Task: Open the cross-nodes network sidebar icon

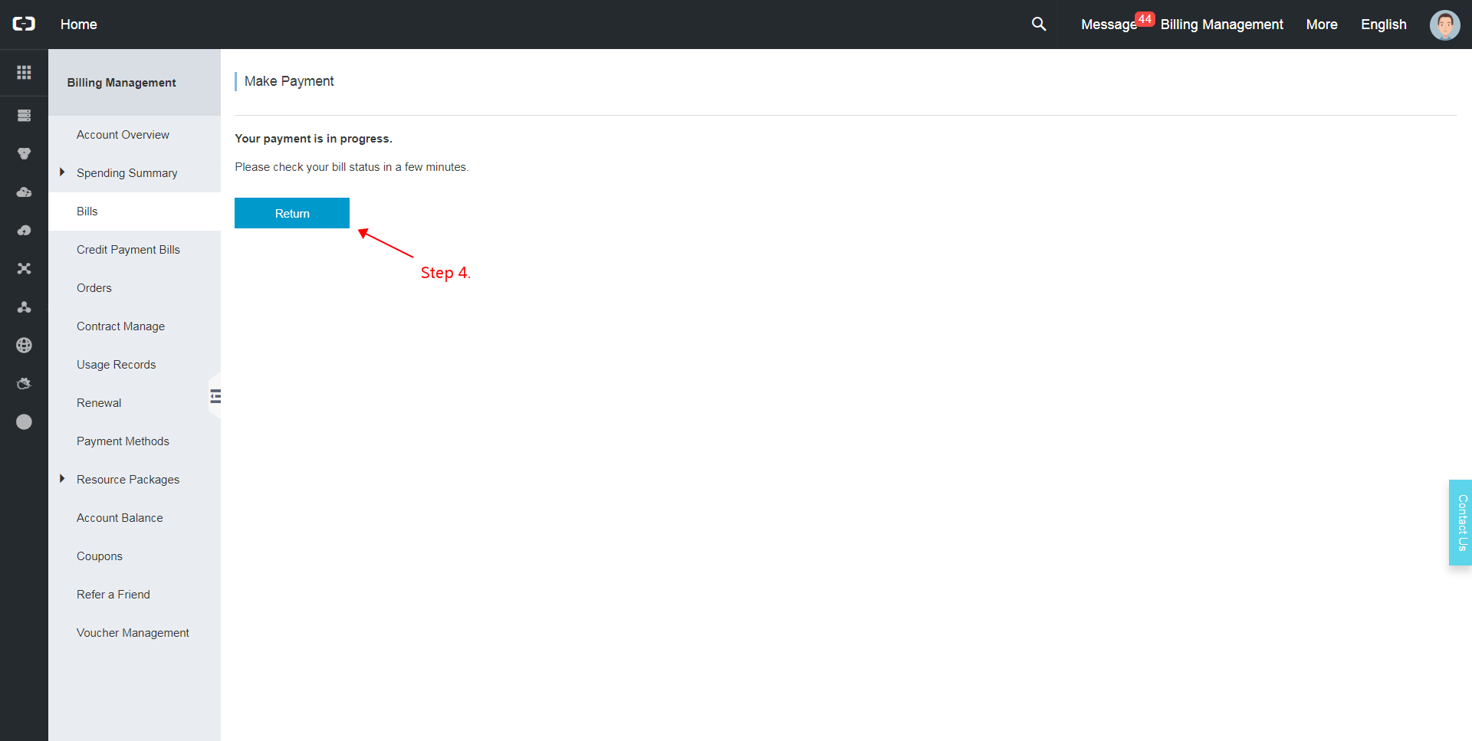Action: click(x=24, y=269)
